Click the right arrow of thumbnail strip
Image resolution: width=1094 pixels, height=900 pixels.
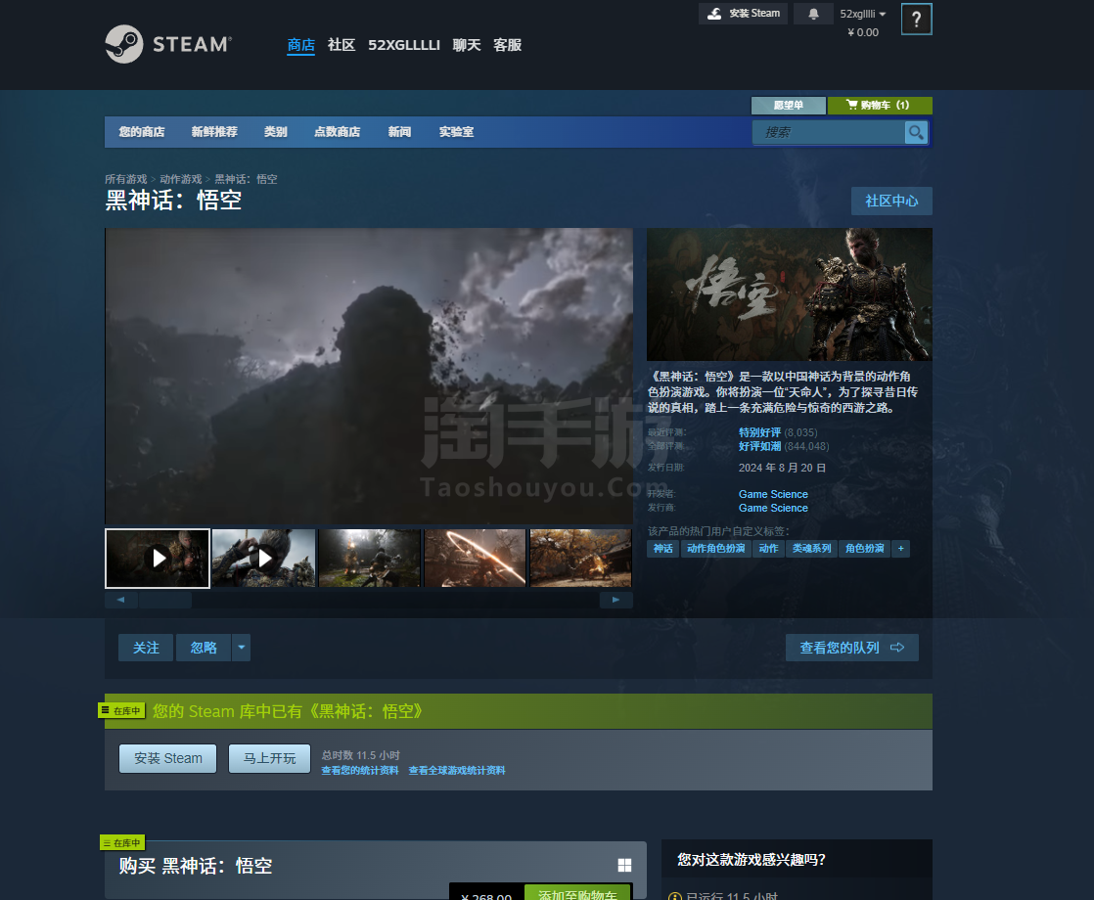(616, 600)
